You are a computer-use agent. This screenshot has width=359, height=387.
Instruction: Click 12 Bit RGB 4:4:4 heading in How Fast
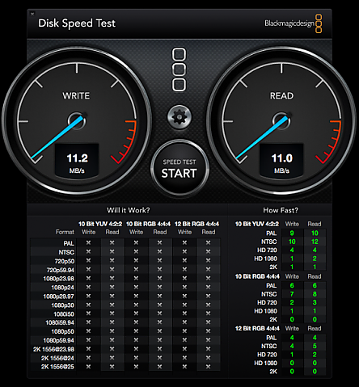(x=257, y=329)
